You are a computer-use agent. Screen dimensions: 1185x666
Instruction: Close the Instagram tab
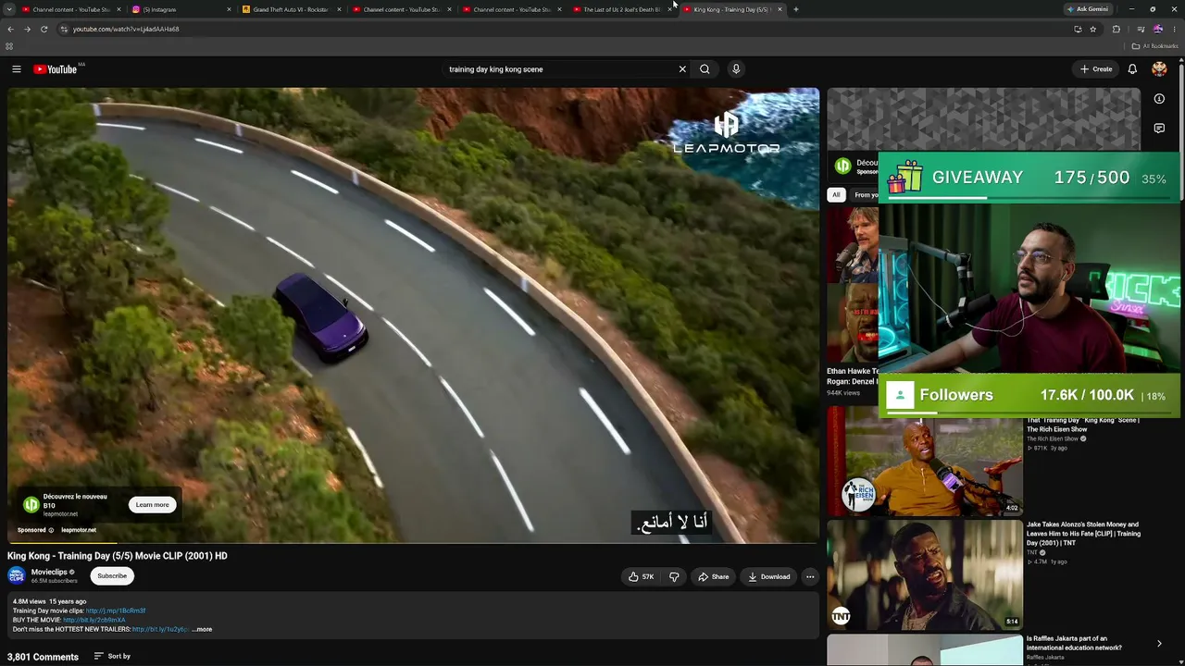[229, 9]
